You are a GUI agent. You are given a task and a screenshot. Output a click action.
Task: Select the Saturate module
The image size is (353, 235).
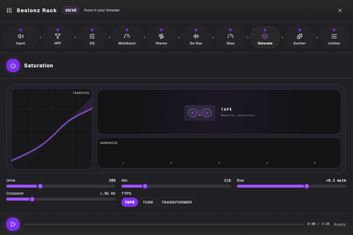[265, 37]
